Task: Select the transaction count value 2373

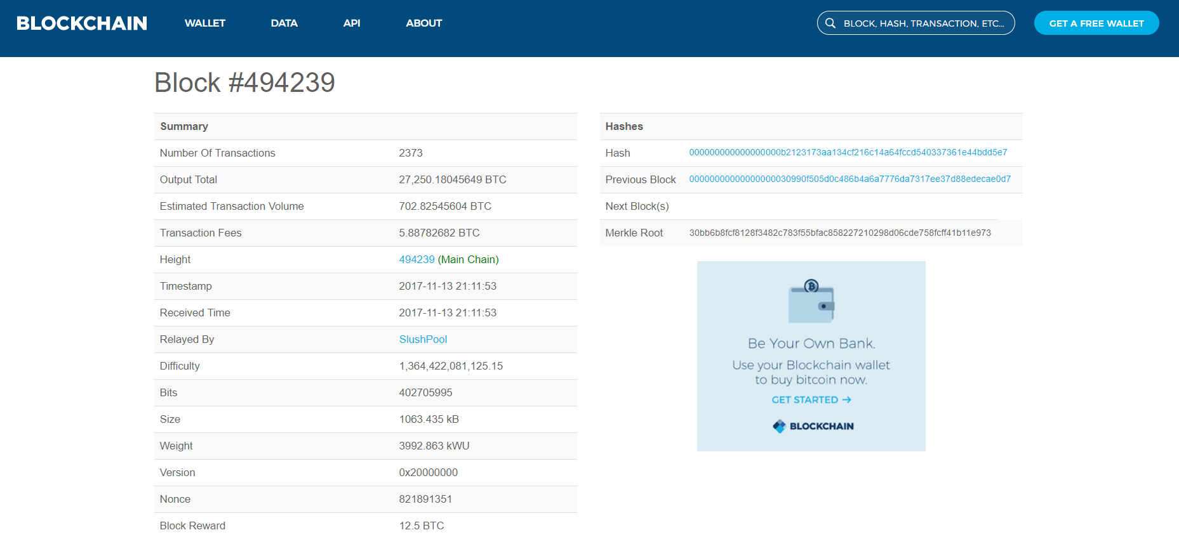Action: coord(411,153)
